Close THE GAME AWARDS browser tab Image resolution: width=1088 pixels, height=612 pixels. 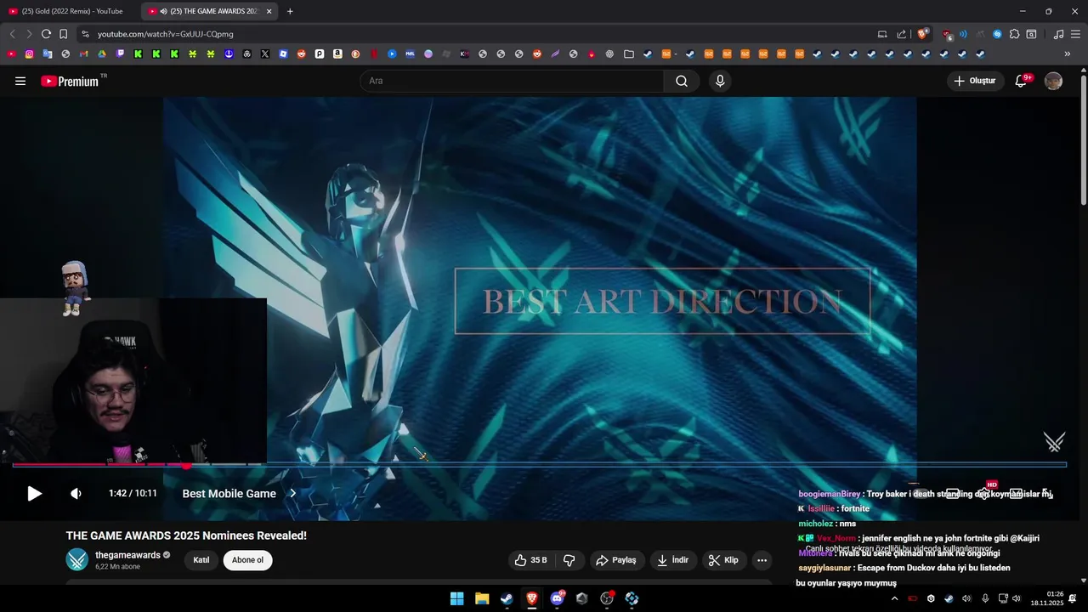tap(269, 11)
